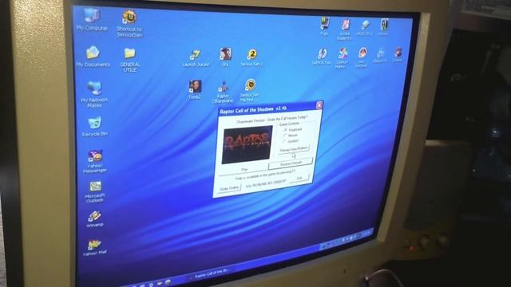
Task: Click Exit in the Raptor dialog
Action: [x=299, y=179]
